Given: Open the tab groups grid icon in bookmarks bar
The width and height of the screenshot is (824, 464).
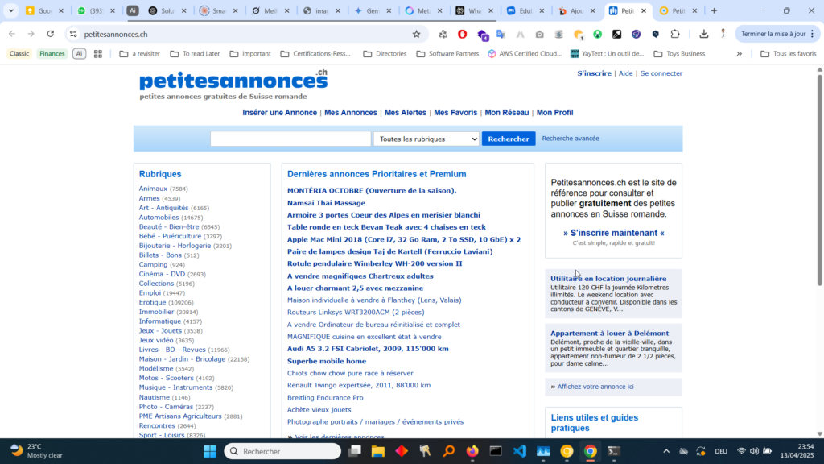Looking at the screenshot, I should 97,54.
